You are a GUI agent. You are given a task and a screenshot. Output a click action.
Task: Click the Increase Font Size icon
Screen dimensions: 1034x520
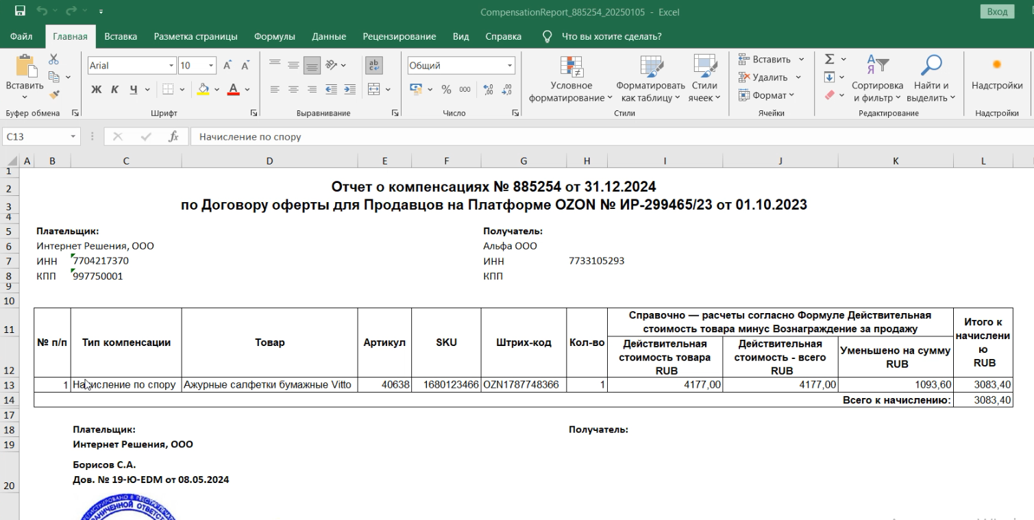(227, 66)
